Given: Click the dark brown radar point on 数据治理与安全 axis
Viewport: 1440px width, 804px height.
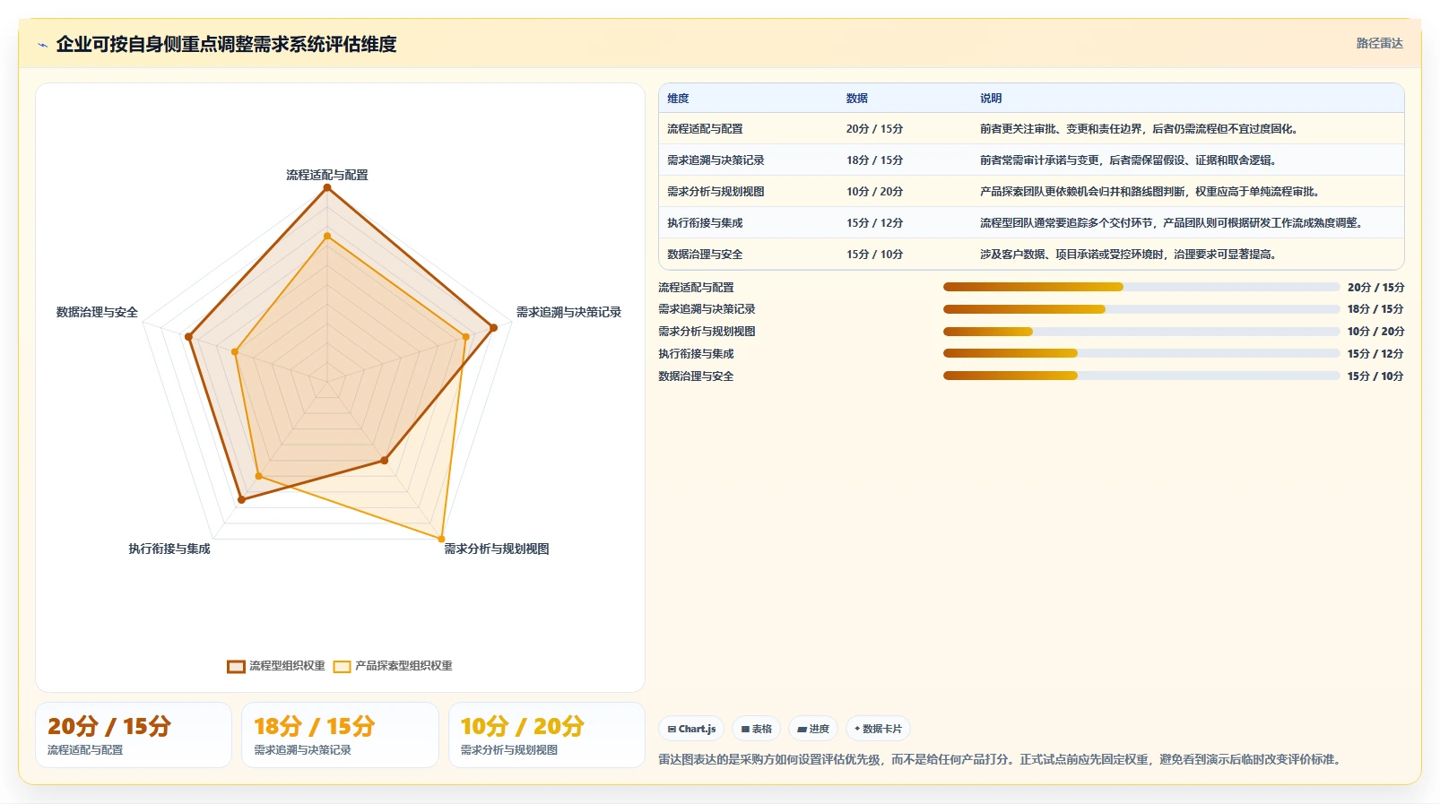Looking at the screenshot, I should click(188, 337).
